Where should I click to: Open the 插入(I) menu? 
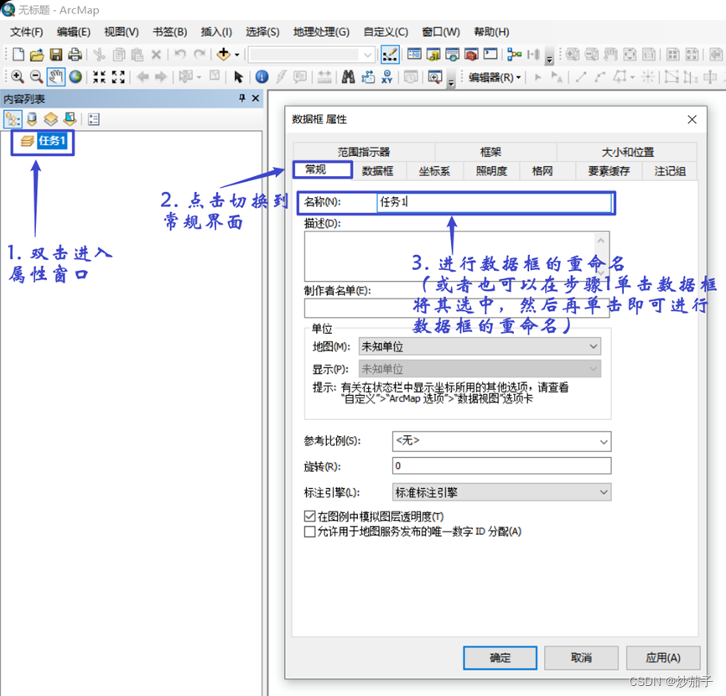pos(216,32)
